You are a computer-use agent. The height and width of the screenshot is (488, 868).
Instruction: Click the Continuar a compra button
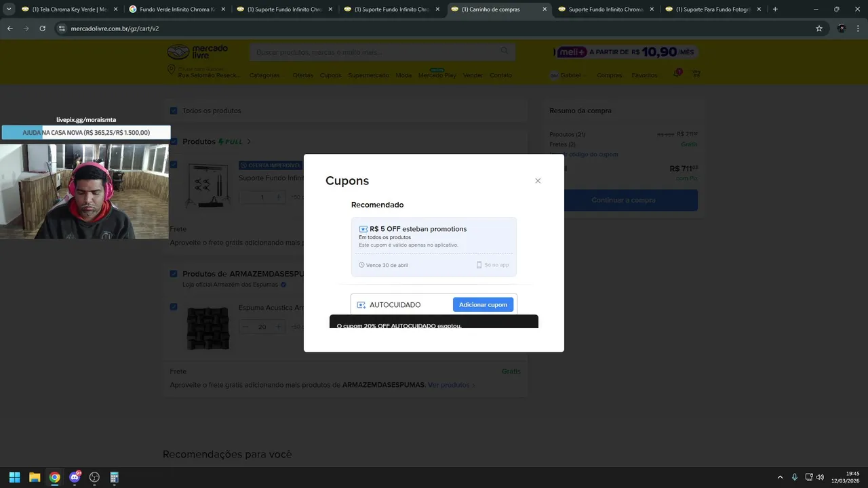(x=623, y=200)
